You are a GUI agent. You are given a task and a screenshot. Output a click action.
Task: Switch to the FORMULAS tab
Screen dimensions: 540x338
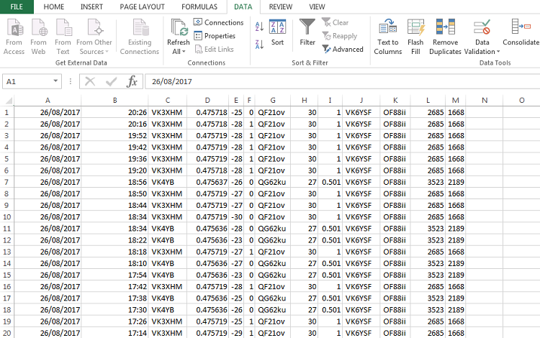(199, 6)
